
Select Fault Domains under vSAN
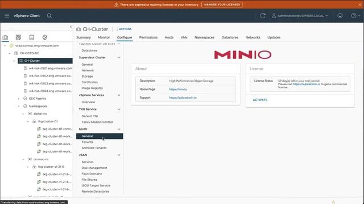[92, 174]
